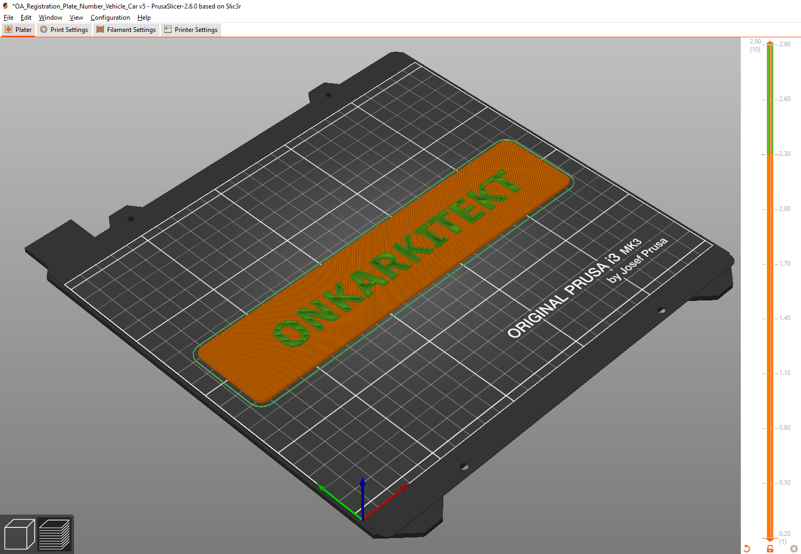Open the Edit menu
Image resolution: width=801 pixels, height=554 pixels.
pyautogui.click(x=26, y=18)
